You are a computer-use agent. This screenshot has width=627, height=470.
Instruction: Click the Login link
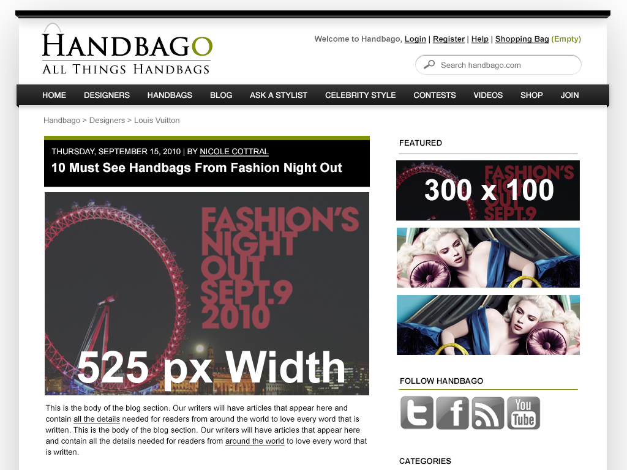click(x=415, y=39)
